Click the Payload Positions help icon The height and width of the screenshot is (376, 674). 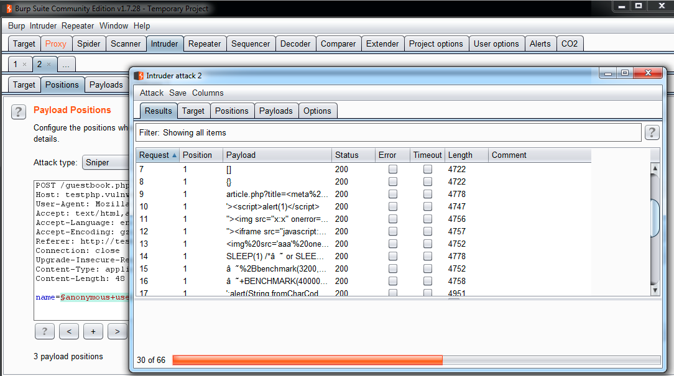tap(19, 112)
